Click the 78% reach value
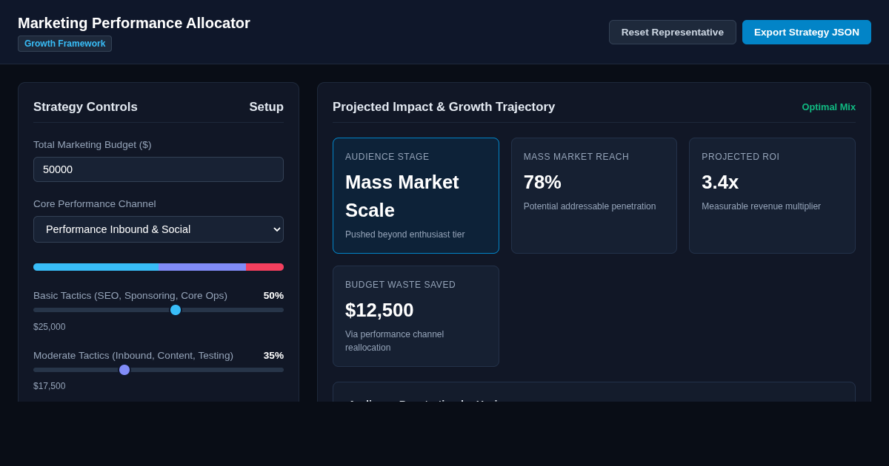Screen dimensions: 889x466 (x=542, y=182)
